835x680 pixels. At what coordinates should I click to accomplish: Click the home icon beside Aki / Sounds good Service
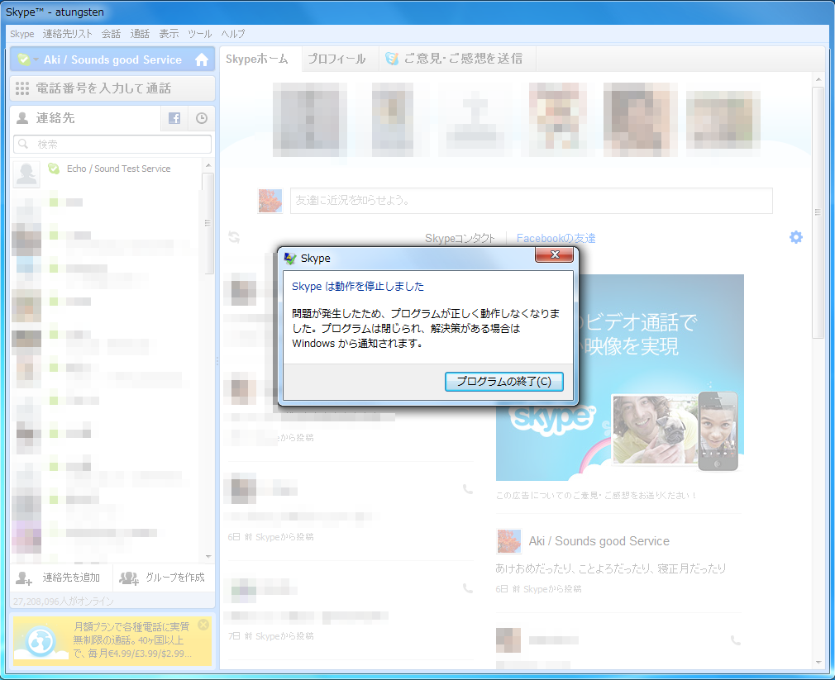tap(202, 59)
